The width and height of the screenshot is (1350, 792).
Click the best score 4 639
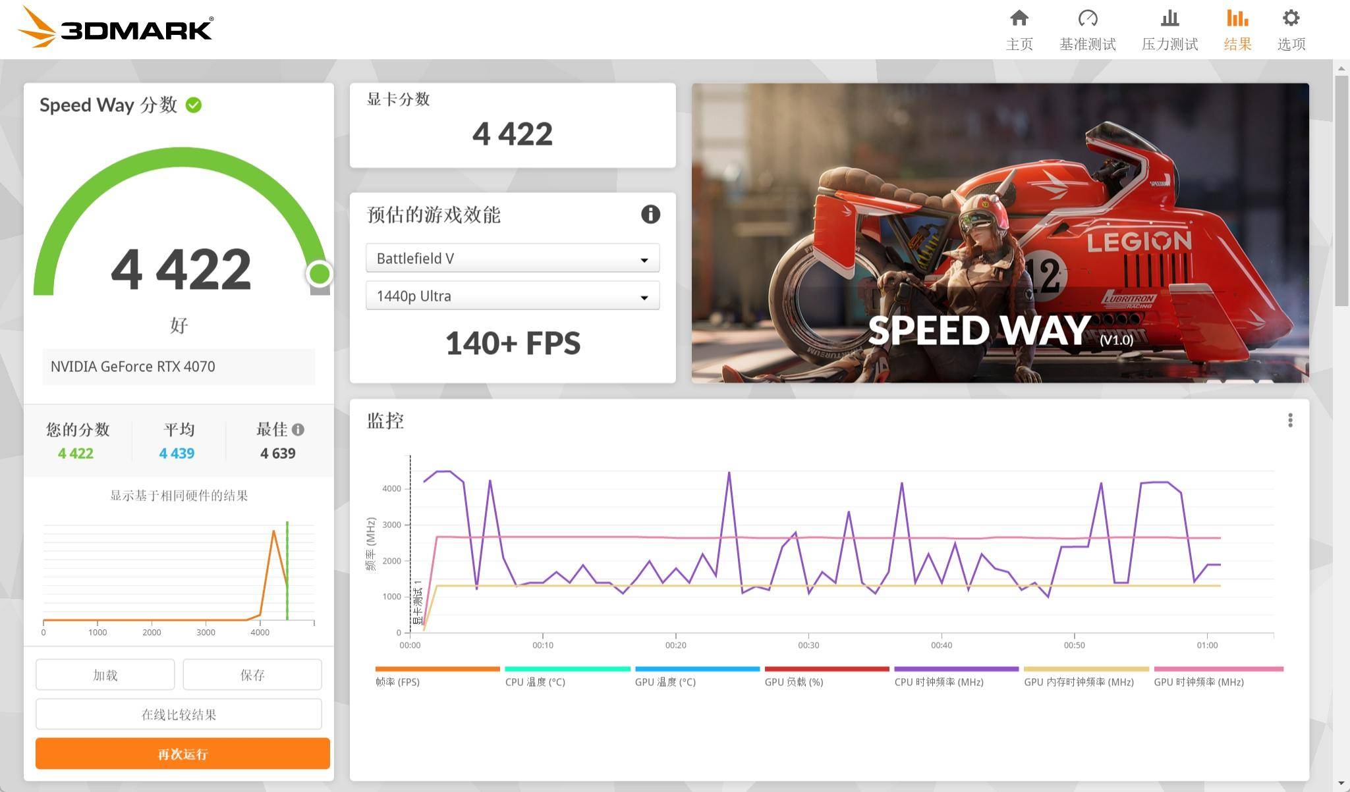tap(277, 454)
